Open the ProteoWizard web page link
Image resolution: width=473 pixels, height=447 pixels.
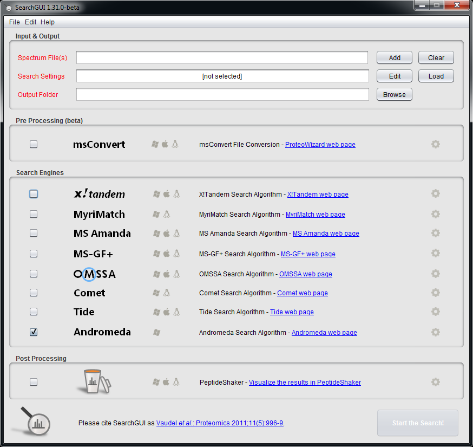tap(320, 145)
